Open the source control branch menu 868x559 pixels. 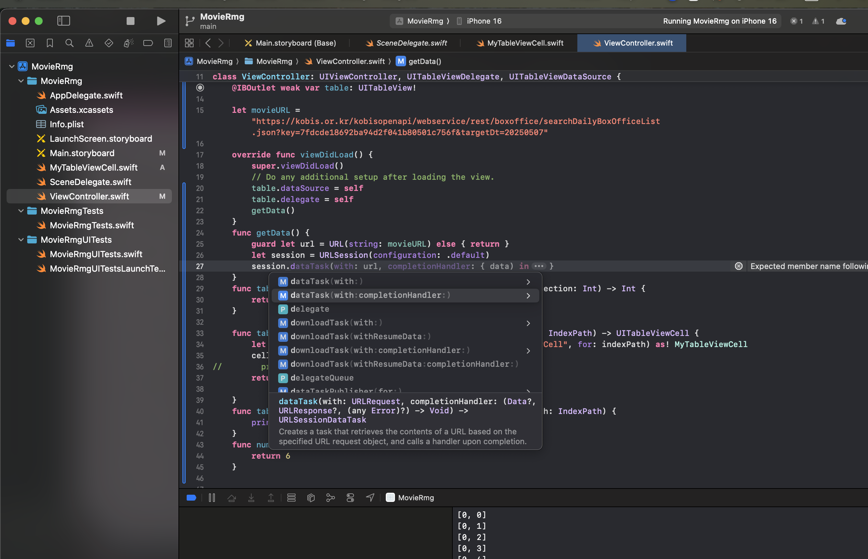pyautogui.click(x=189, y=21)
